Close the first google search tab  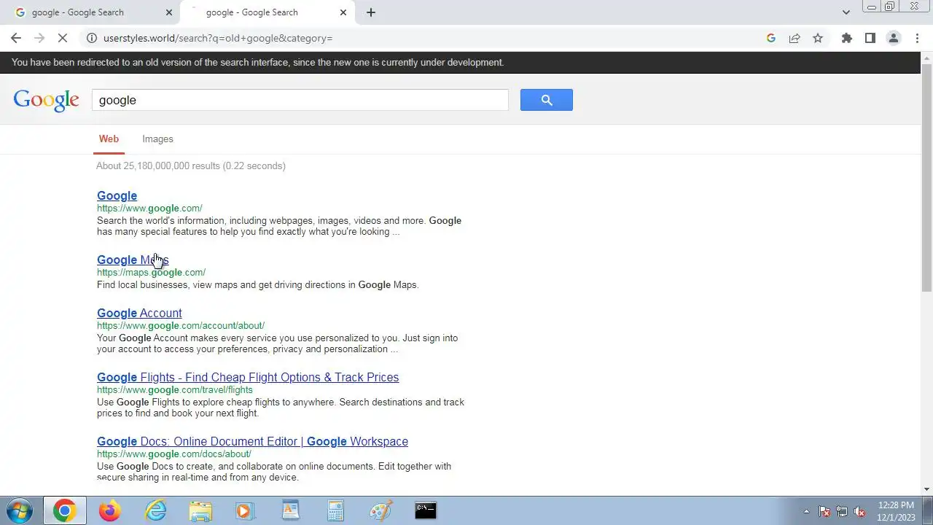[x=169, y=12]
